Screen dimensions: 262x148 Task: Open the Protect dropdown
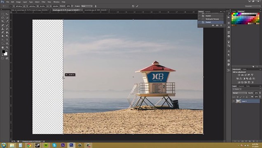pos(87,6)
